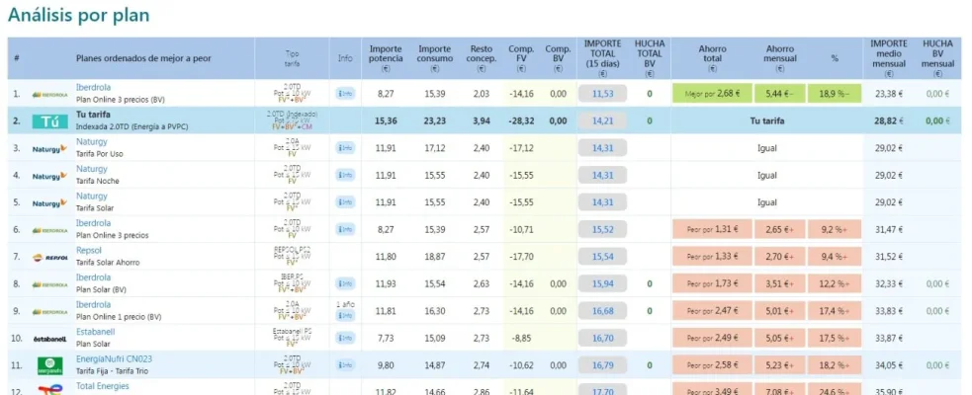Click the '12,2 %+' percentage cell
The height and width of the screenshot is (395, 972).
(x=835, y=284)
